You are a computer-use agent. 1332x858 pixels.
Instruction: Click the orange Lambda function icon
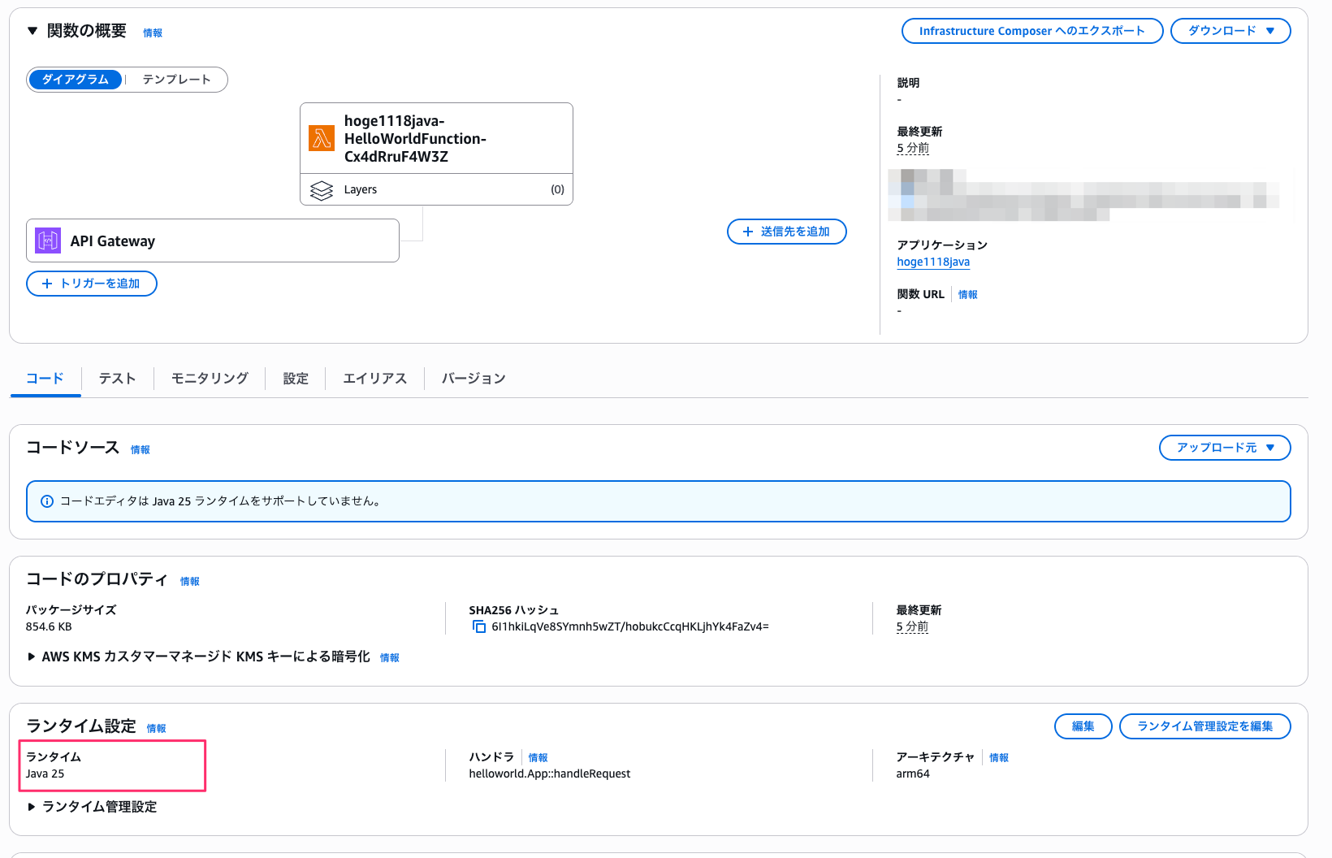click(x=322, y=138)
